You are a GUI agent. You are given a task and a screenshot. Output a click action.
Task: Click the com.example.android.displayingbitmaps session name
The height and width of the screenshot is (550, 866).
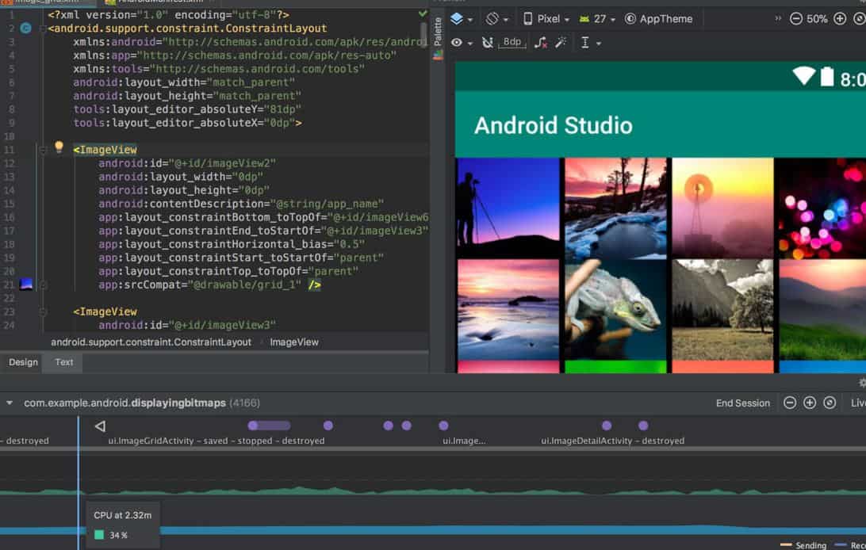click(x=125, y=403)
